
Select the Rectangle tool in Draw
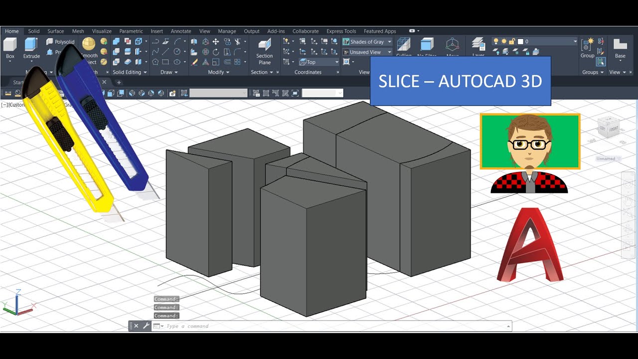165,62
